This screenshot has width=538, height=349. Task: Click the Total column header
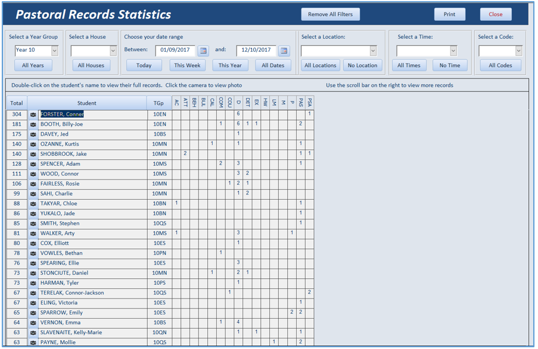click(17, 103)
